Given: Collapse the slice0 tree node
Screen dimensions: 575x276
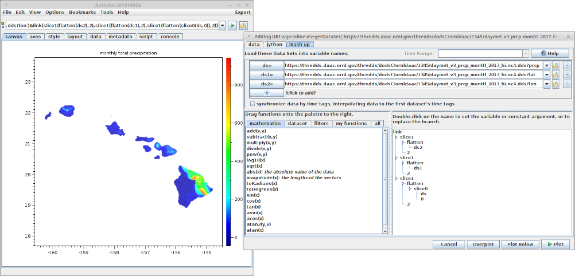Looking at the screenshot, I should tap(410, 188).
